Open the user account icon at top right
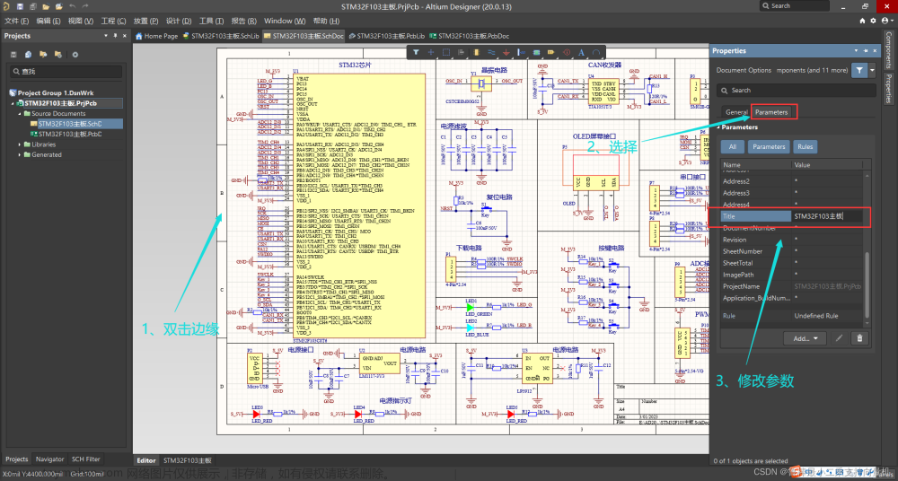The image size is (898, 481). click(885, 21)
